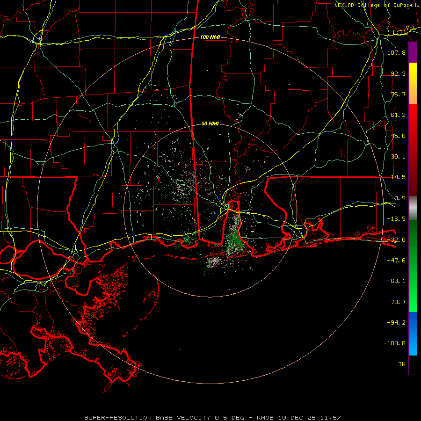
Task: Click the "-47.6" scale label
Action: click(396, 261)
